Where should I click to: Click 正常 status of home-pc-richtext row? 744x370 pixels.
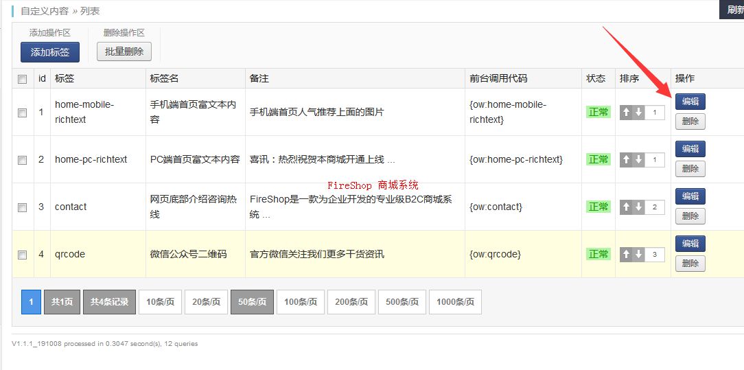coord(598,160)
